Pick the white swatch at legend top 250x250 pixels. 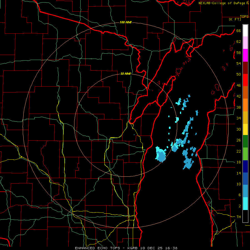tap(245, 31)
